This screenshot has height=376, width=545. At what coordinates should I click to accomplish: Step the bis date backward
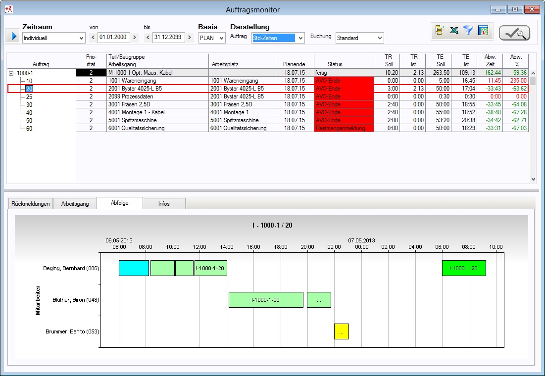coord(148,37)
